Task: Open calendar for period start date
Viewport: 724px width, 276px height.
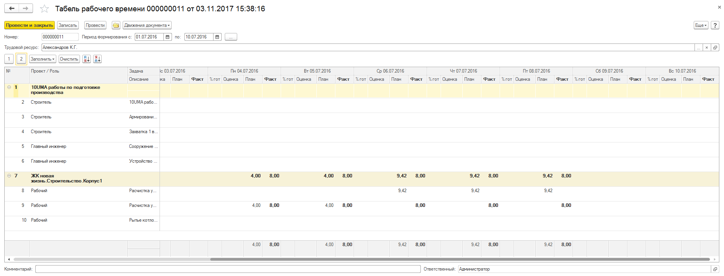Action: (x=168, y=37)
